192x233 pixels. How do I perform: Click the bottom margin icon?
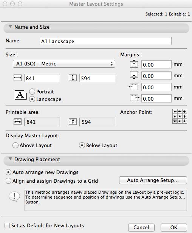tap(134, 75)
